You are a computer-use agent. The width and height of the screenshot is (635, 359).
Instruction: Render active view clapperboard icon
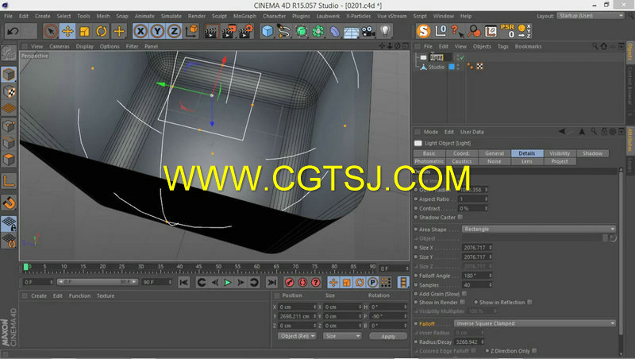[211, 31]
